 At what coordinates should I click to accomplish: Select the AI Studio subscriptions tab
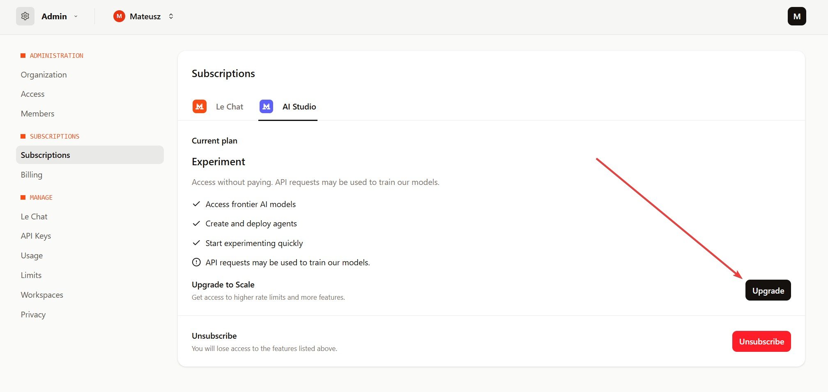click(299, 107)
